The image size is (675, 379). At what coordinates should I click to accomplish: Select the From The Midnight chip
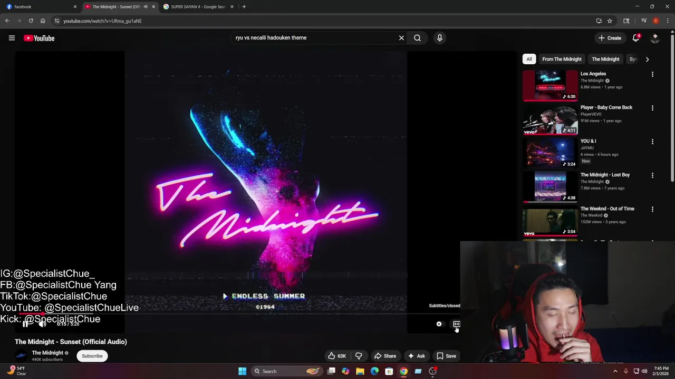point(562,59)
